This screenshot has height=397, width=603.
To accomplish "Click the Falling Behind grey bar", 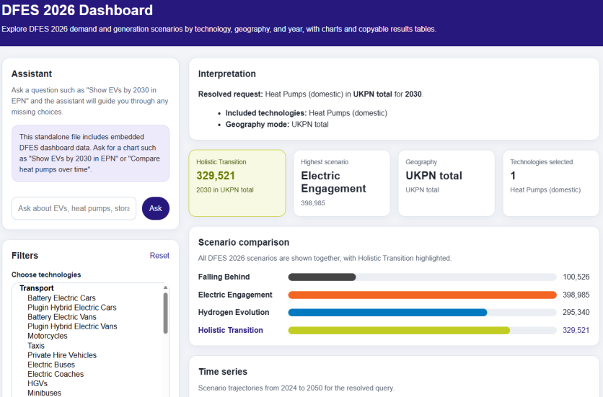I will click(x=322, y=277).
